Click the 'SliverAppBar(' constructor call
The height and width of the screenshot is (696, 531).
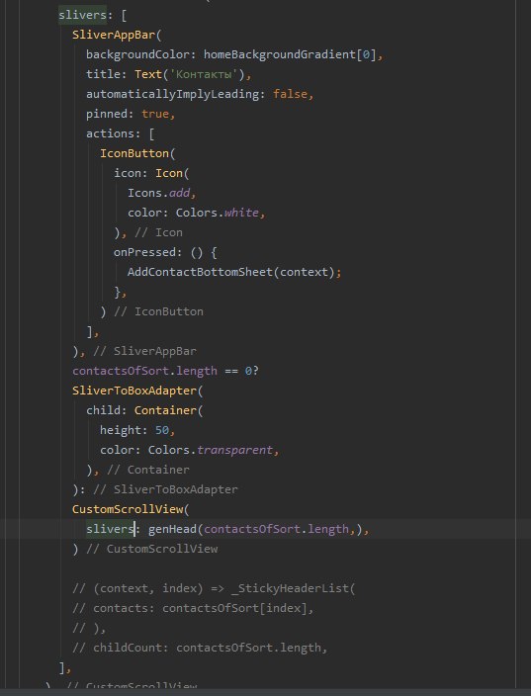[x=117, y=35]
